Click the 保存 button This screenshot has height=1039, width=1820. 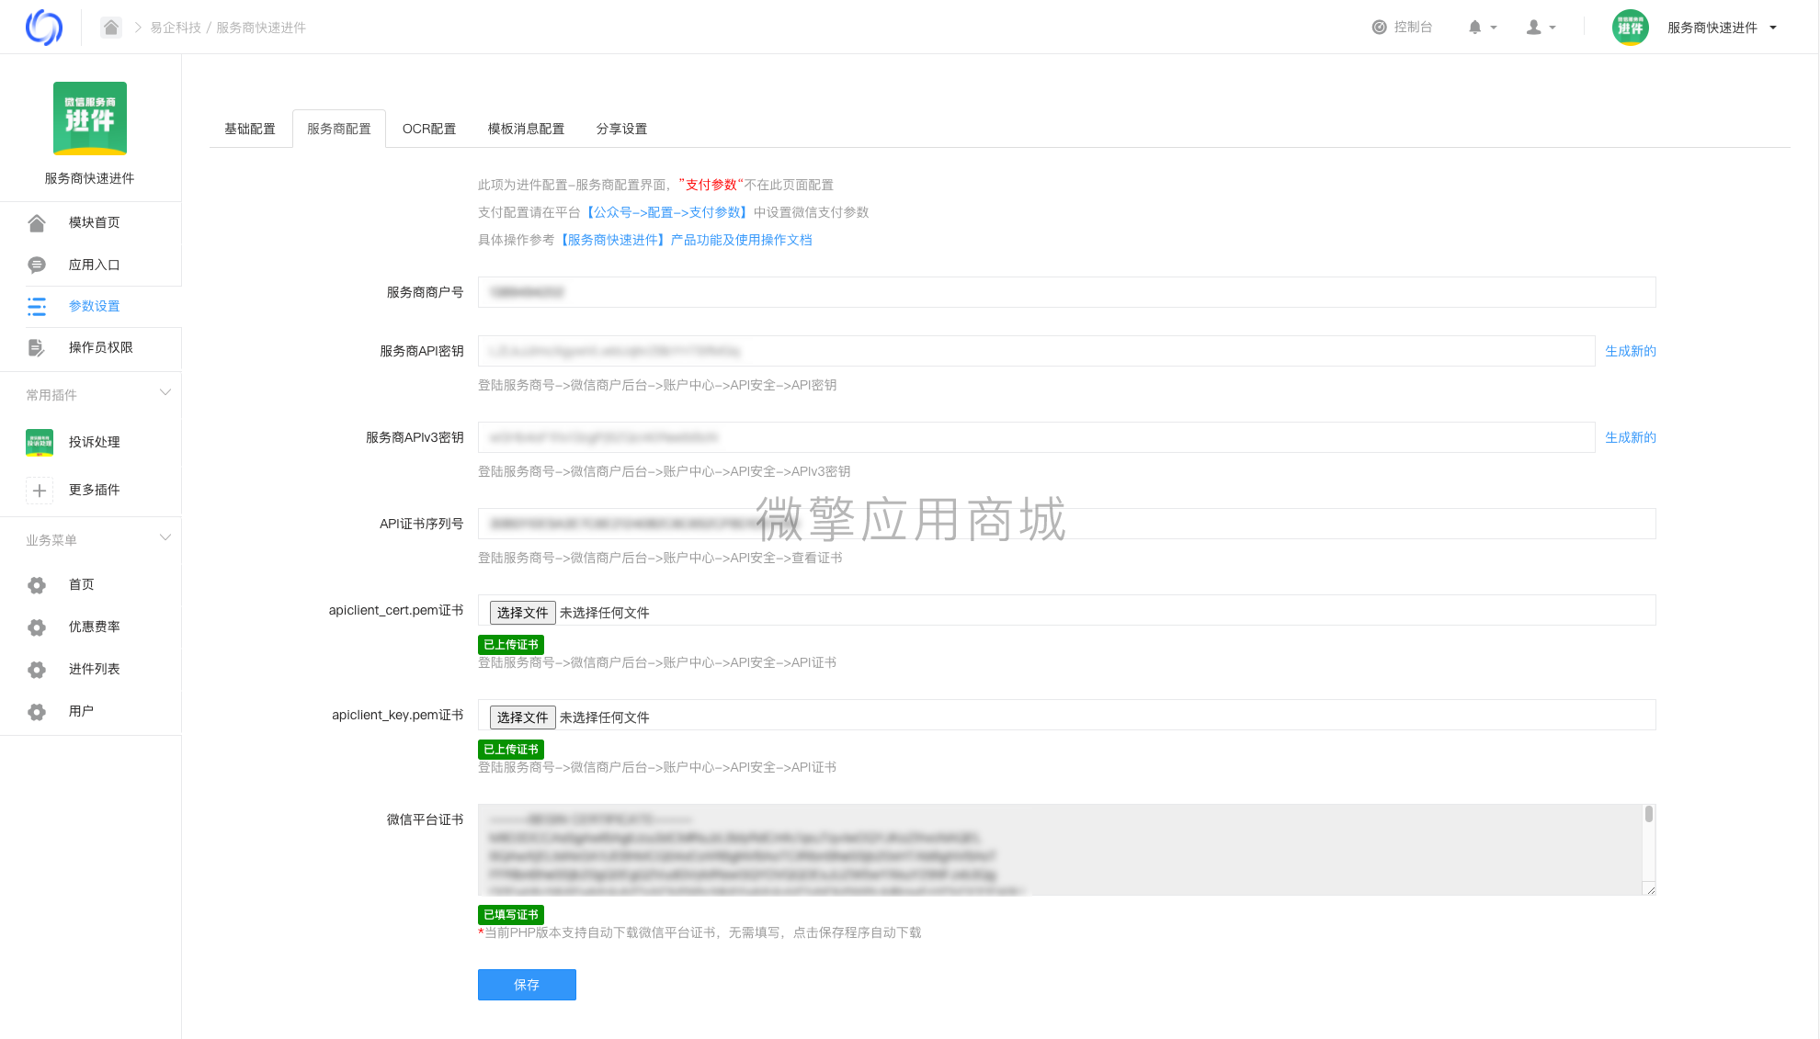(x=527, y=984)
